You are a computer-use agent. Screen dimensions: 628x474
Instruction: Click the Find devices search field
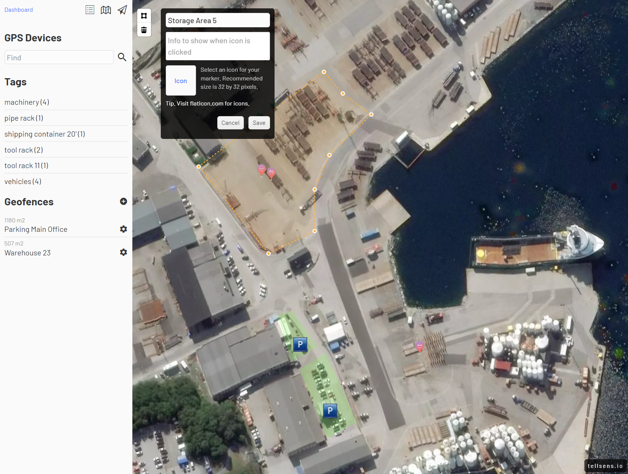[x=59, y=57]
